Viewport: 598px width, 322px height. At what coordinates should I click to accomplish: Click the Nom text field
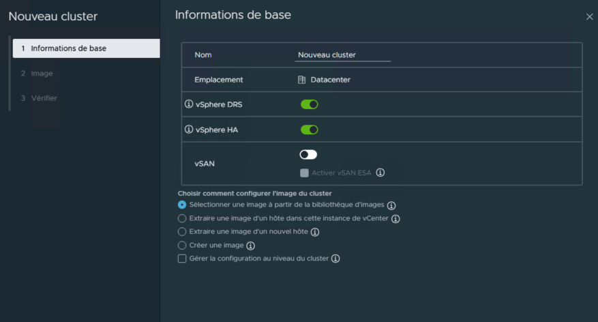point(342,55)
